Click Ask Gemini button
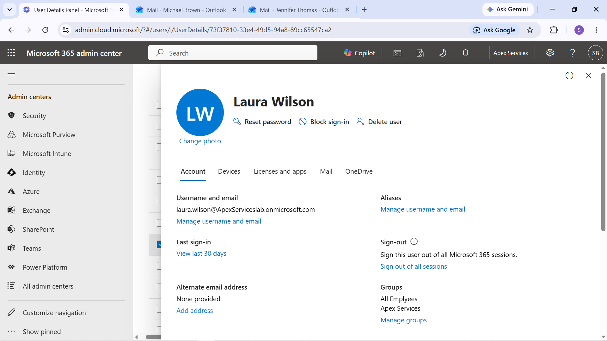 pos(507,9)
